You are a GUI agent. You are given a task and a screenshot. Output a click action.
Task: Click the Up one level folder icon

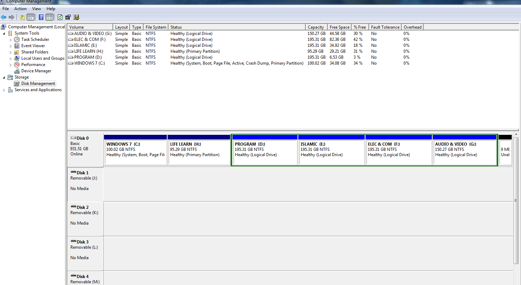coord(22,17)
